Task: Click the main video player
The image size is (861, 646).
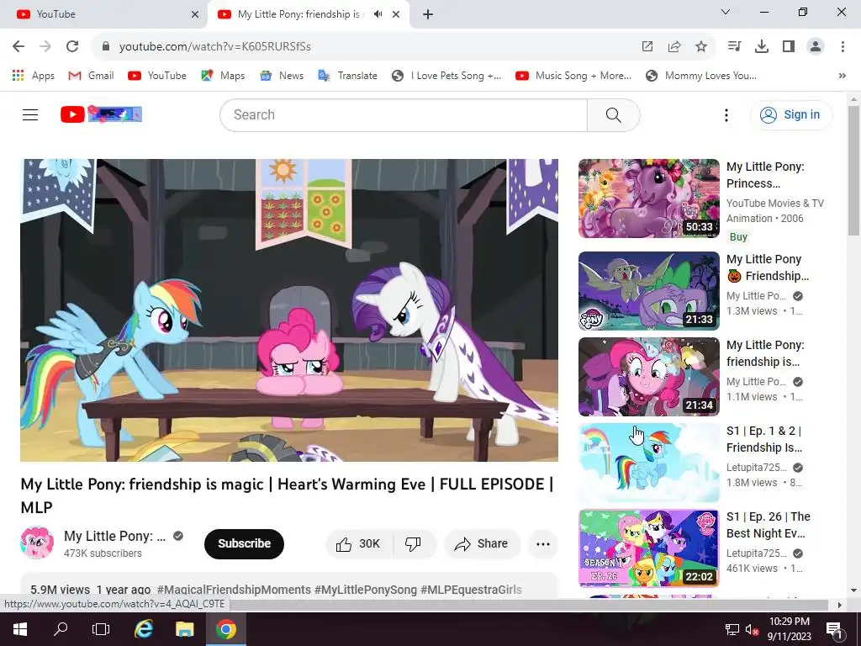Action: [289, 310]
